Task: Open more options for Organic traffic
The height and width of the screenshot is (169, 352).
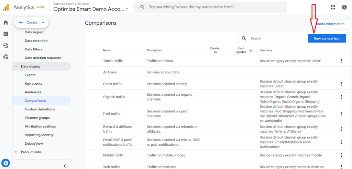Action: click(x=341, y=97)
